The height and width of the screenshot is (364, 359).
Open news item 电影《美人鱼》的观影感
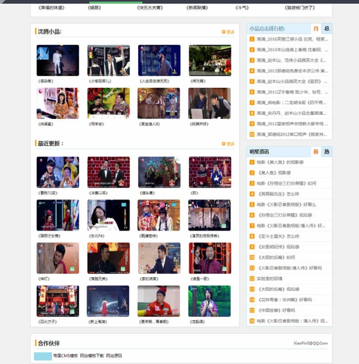[x=280, y=162]
